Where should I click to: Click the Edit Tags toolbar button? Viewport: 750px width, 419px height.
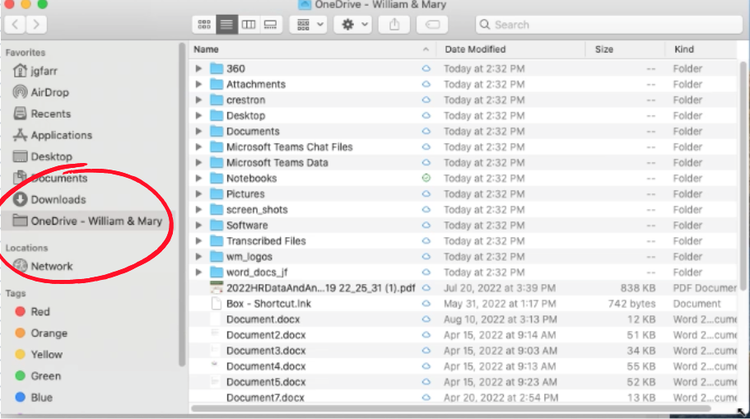tap(432, 25)
